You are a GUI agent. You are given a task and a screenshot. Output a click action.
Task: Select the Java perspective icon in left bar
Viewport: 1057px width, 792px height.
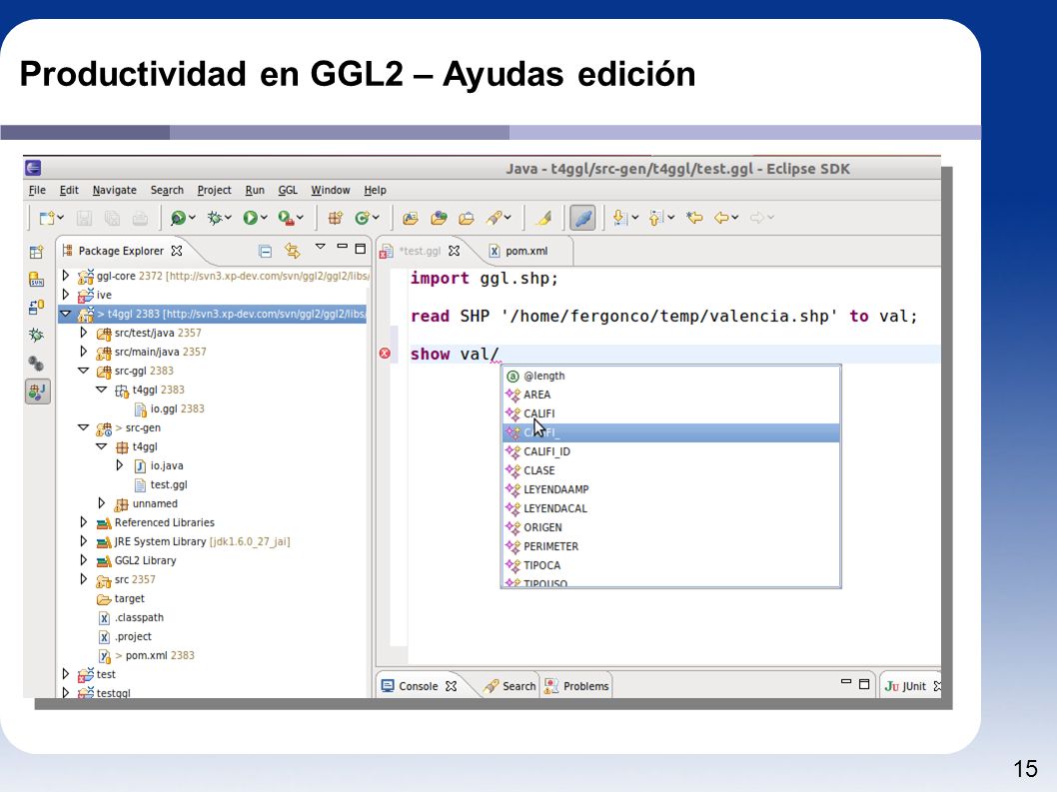coord(38,391)
